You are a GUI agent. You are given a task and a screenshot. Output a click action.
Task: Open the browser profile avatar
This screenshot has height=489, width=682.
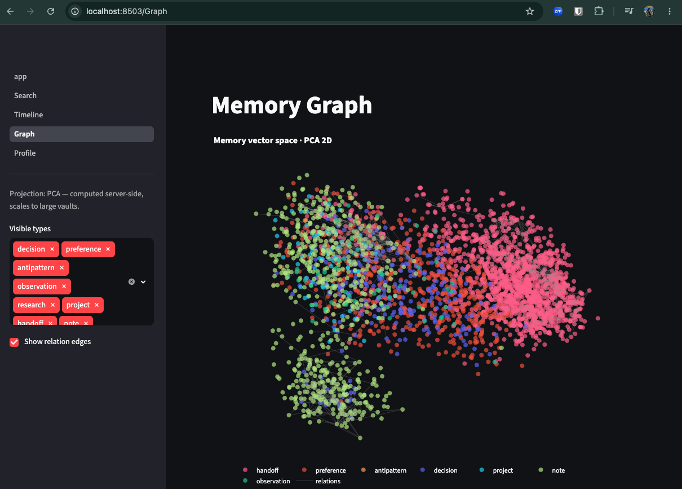click(x=649, y=11)
